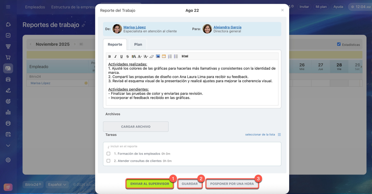Click the Enviar al supervisor button
372x194 pixels.
click(x=150, y=184)
